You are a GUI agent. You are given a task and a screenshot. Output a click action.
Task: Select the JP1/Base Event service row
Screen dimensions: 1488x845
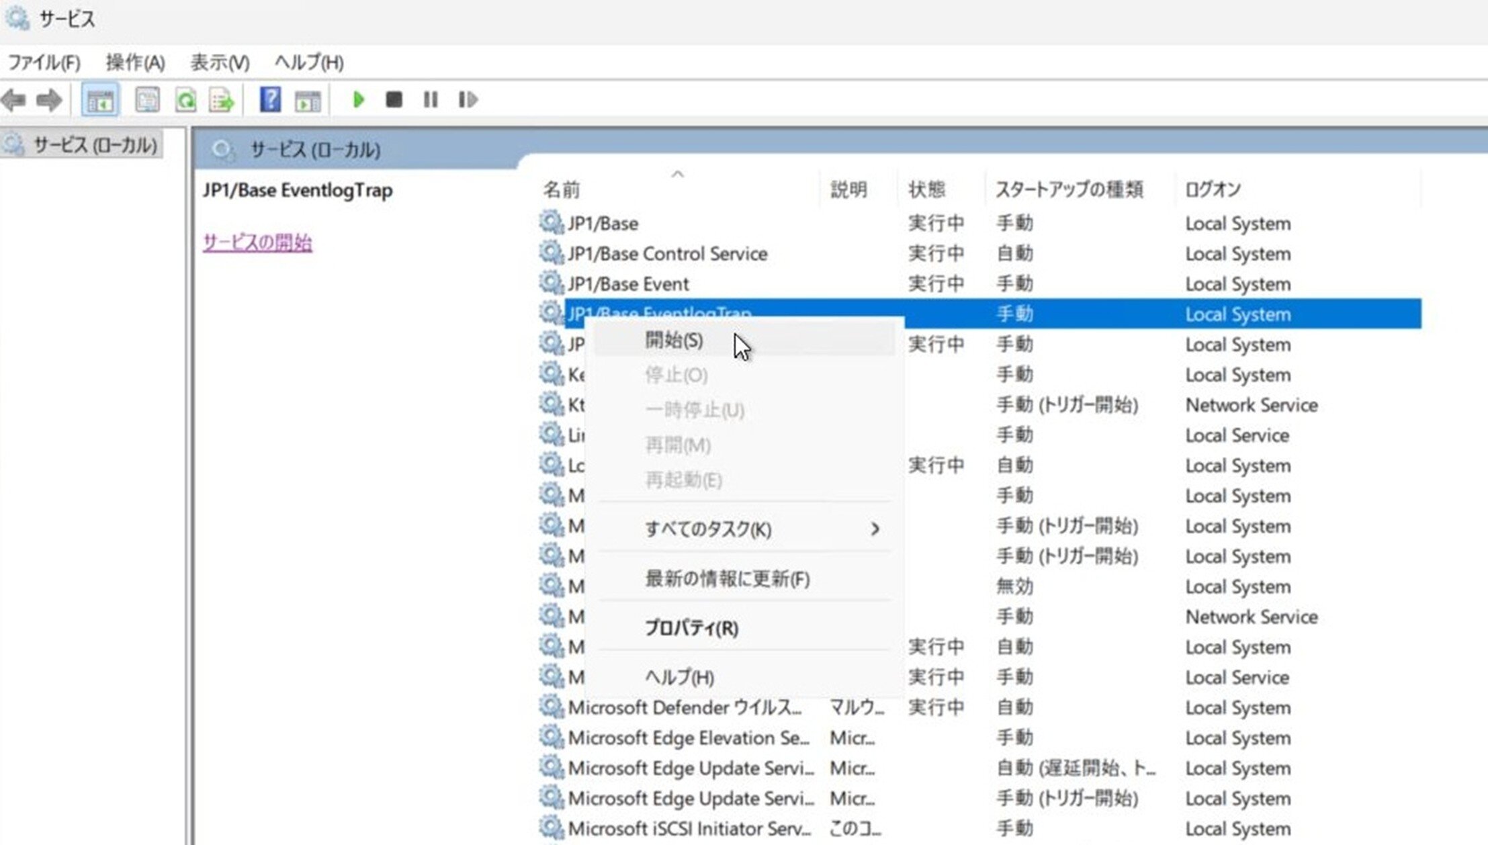[628, 283]
